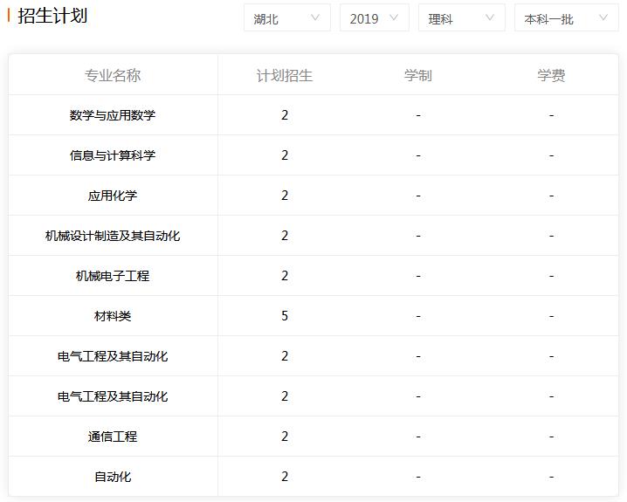Expand the 本科一批 batch dropdown

click(566, 18)
